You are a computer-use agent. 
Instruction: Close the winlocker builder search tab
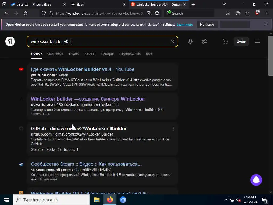pyautogui.click(x=184, y=5)
